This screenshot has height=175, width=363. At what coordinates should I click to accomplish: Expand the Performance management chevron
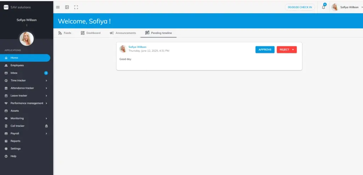pos(46,103)
